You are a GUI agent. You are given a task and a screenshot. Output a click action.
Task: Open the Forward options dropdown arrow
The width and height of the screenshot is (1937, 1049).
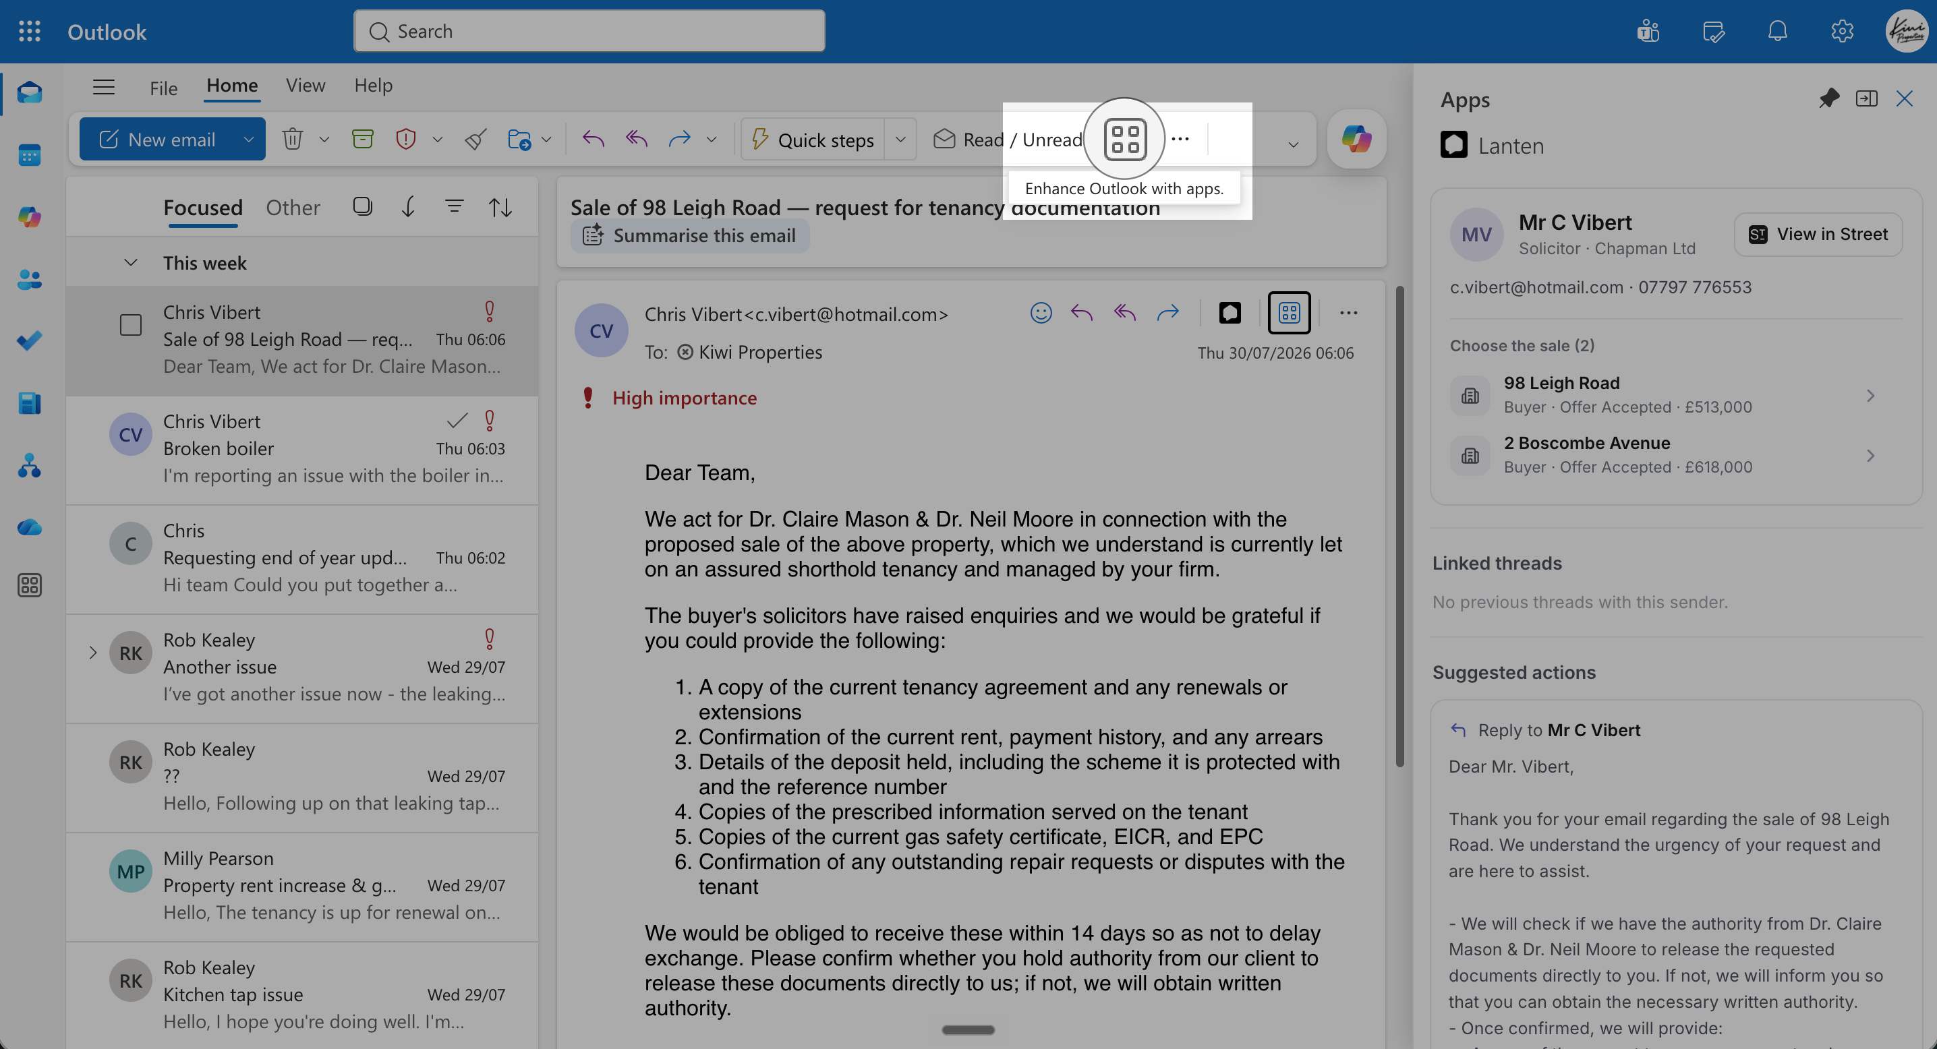point(712,139)
